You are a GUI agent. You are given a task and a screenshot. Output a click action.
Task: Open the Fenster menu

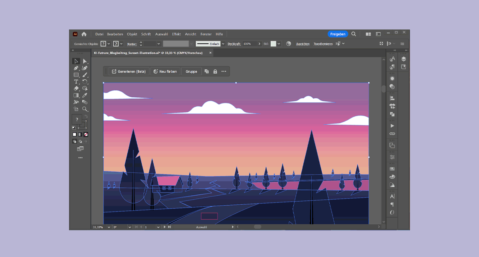206,34
